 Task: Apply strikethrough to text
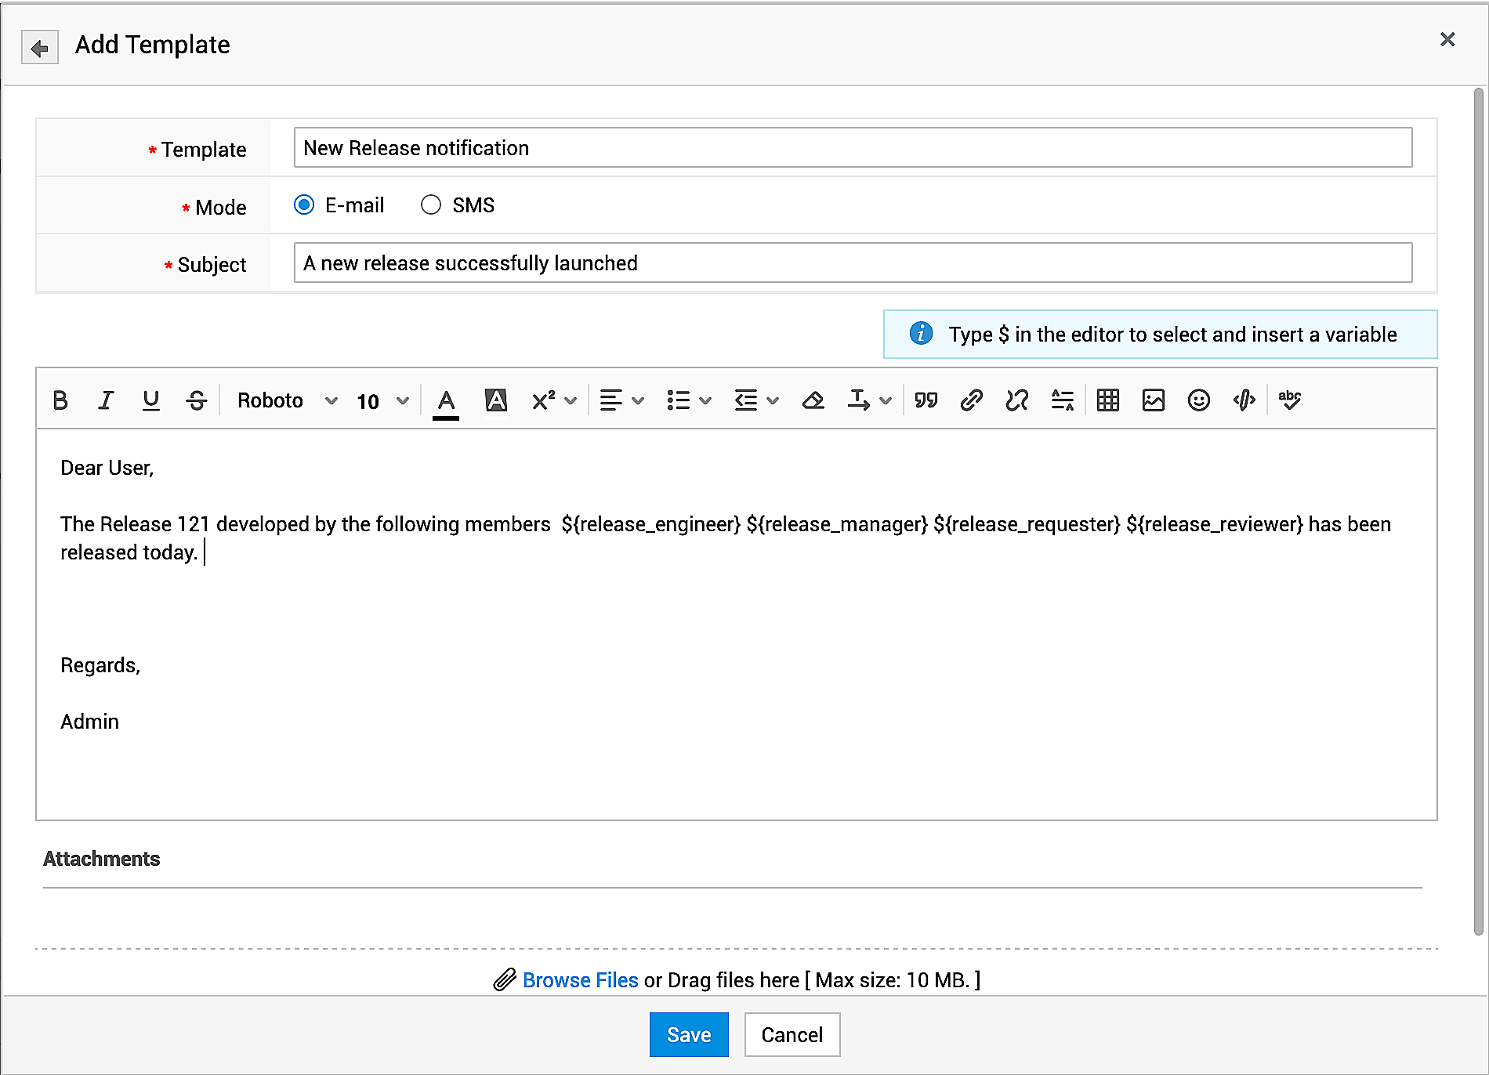196,400
